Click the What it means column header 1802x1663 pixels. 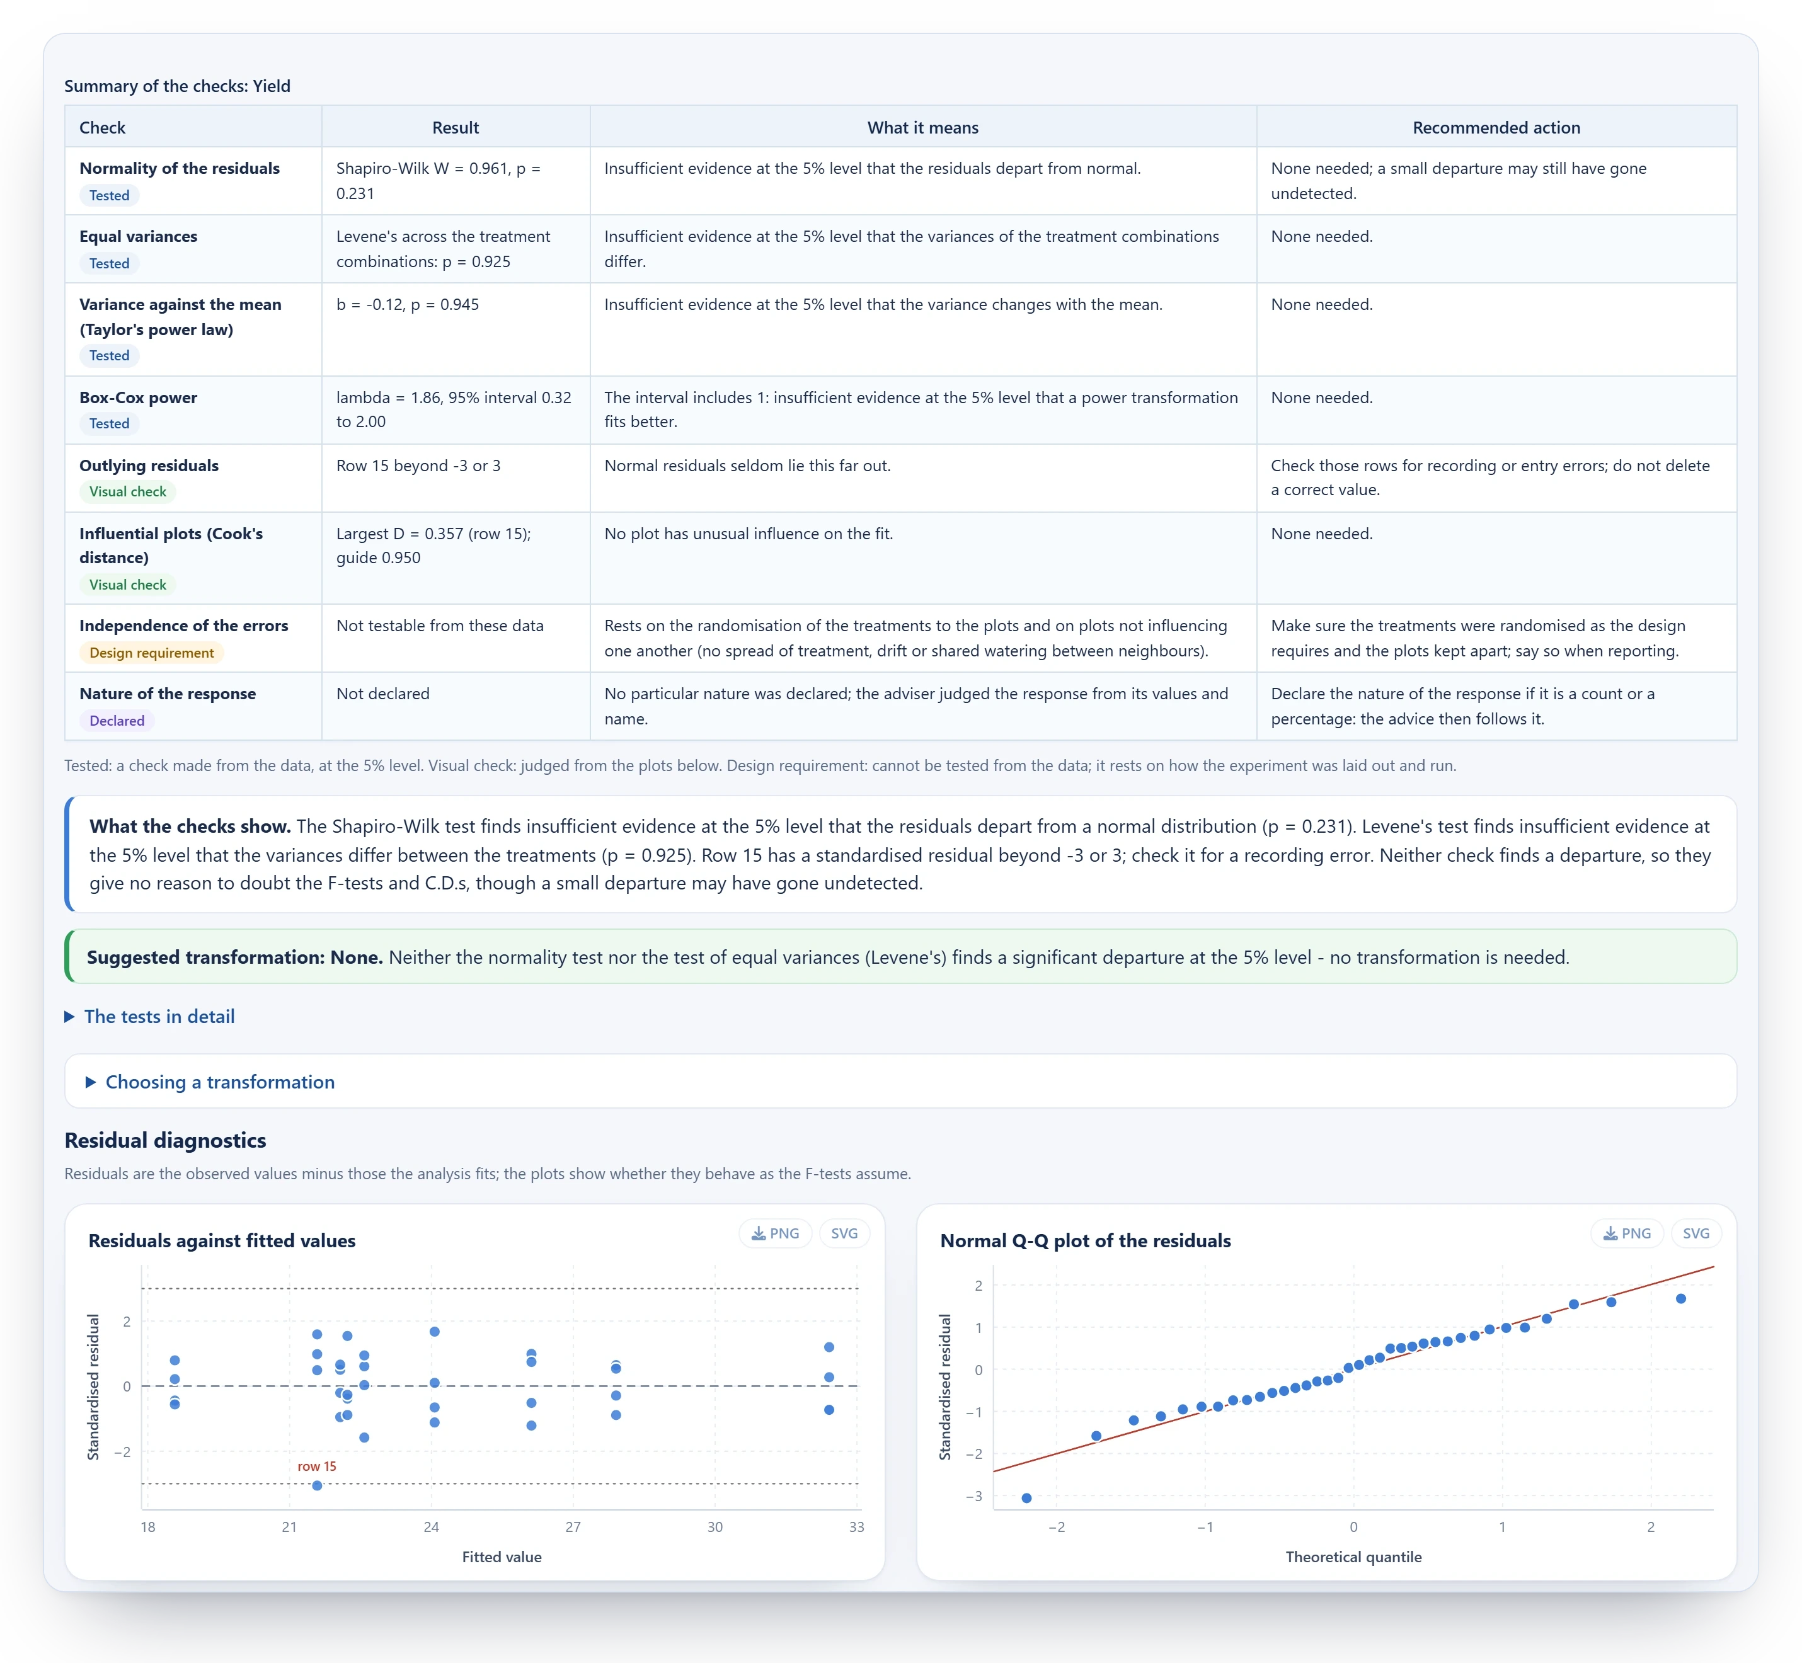coord(922,127)
